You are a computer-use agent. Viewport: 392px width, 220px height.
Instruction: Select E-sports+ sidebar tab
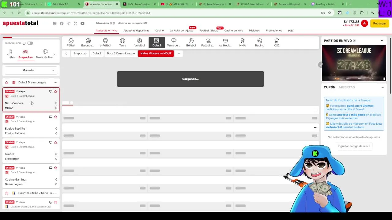coord(25,54)
